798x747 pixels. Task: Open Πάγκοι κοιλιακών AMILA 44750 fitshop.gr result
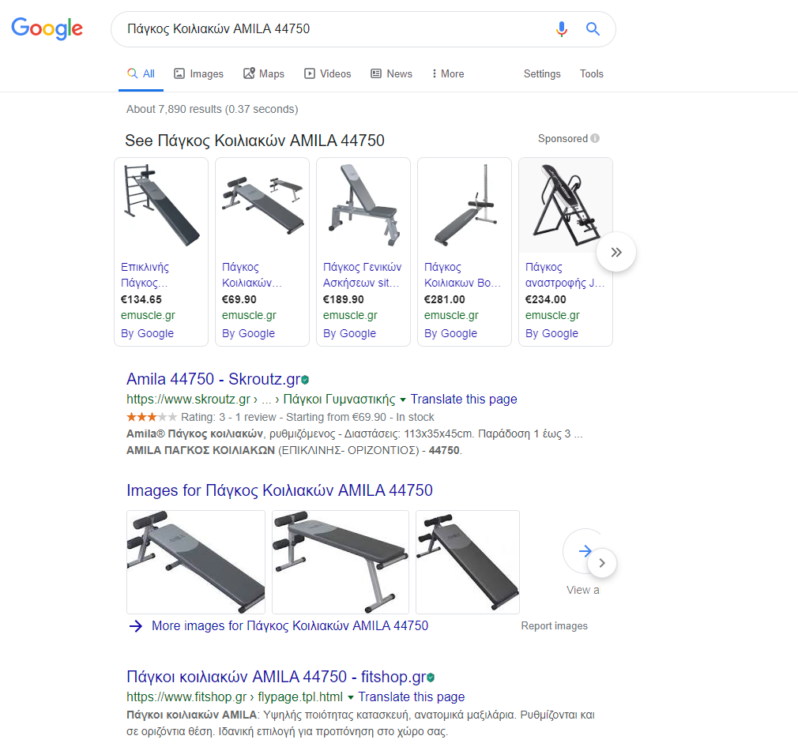point(277,677)
